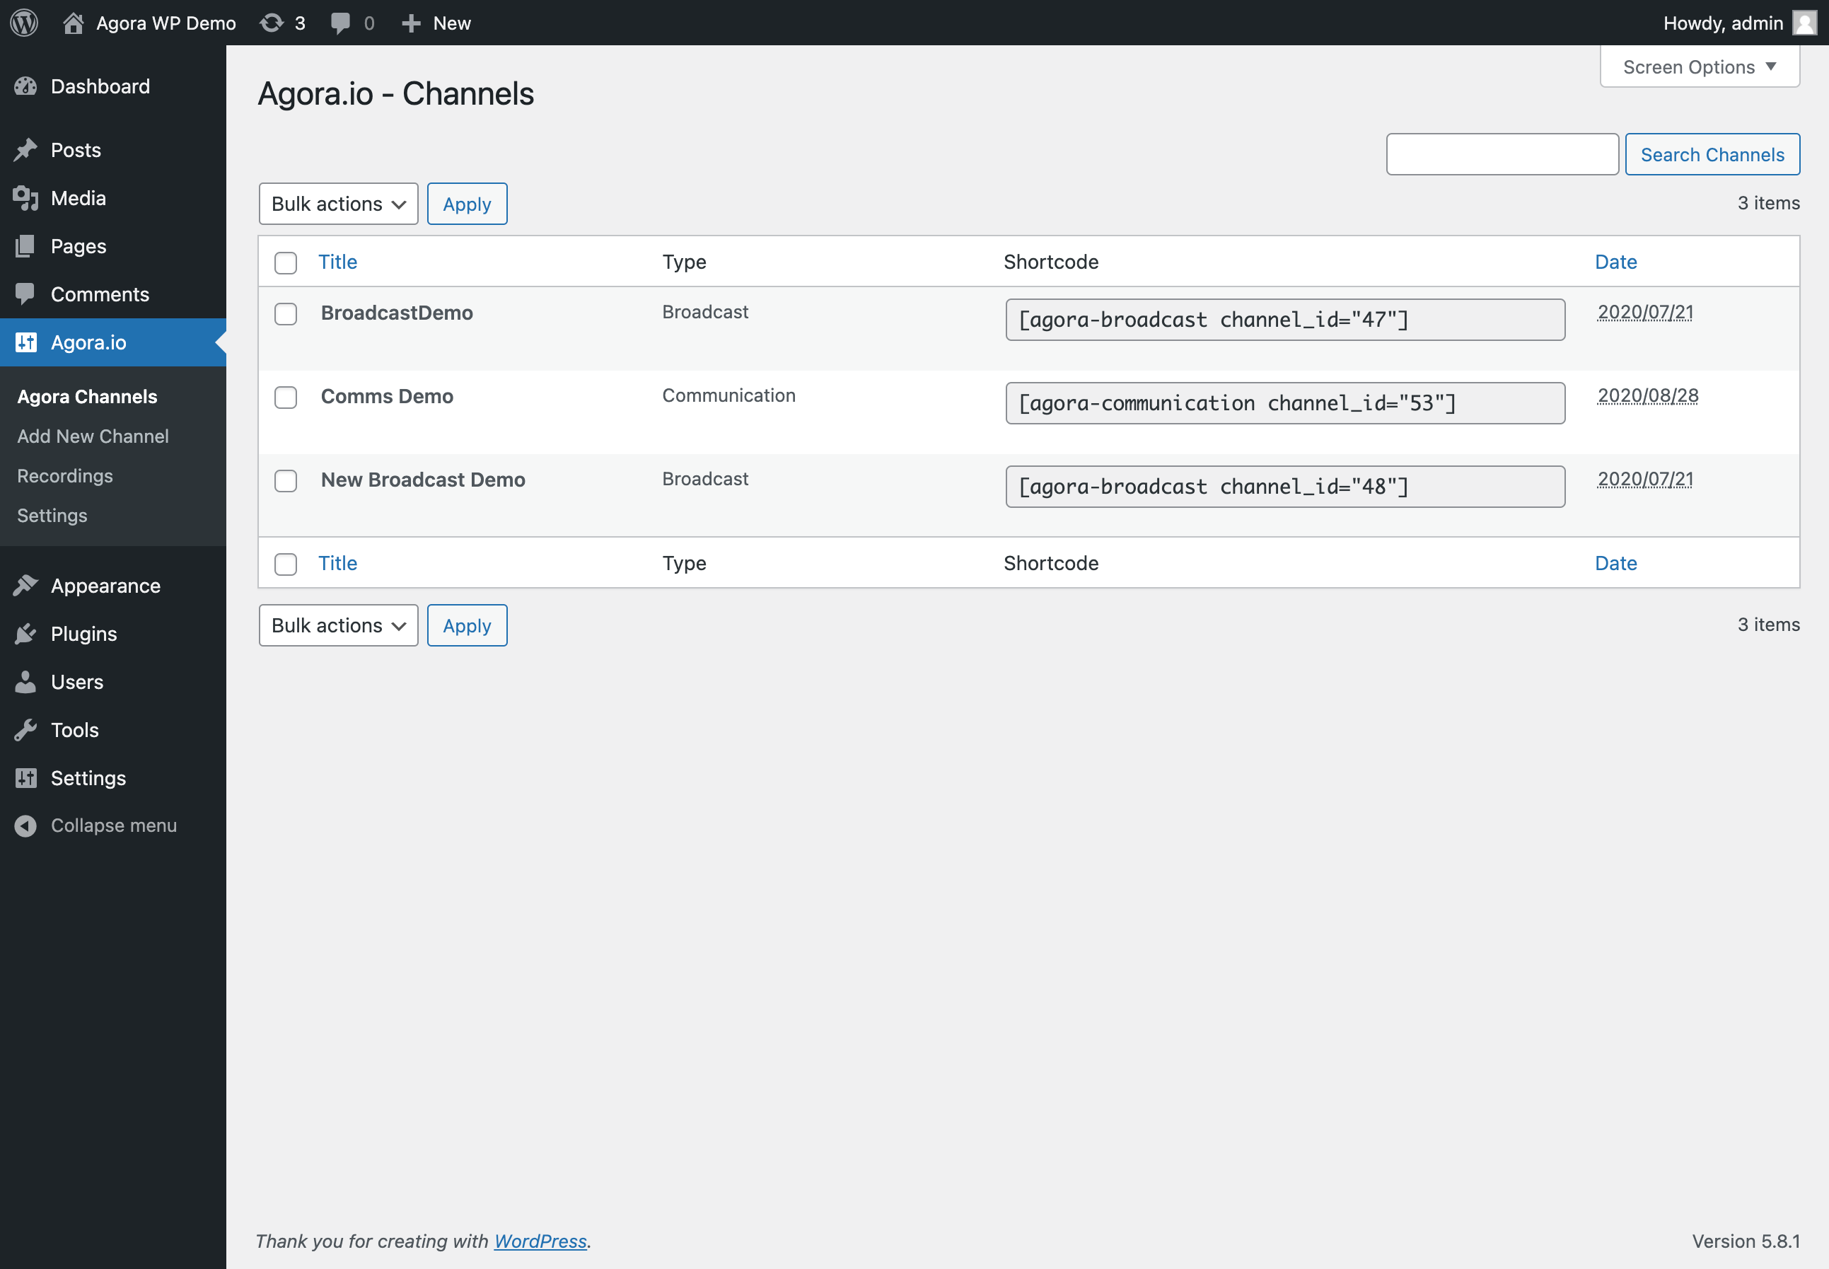1829x1269 pixels.
Task: Open the Howdy, admin account menu
Action: coord(1739,22)
